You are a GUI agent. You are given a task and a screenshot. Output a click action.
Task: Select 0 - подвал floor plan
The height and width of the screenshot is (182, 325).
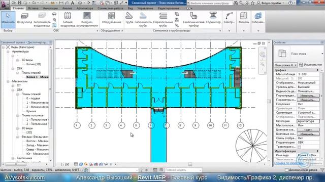point(33,99)
